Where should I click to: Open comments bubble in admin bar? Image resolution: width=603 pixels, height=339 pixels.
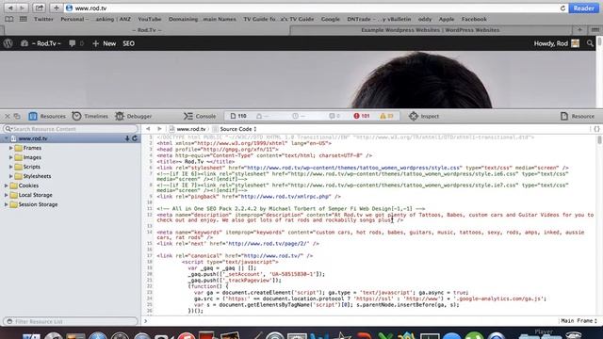[x=75, y=43]
